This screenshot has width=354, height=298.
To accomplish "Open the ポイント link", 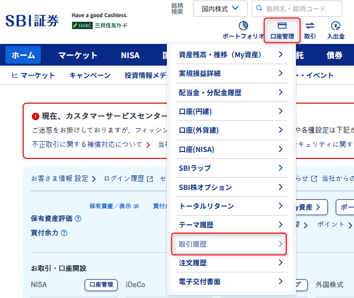I will point(331,224).
